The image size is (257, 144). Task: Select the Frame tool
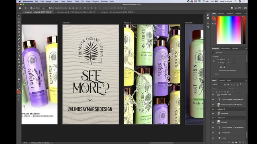tap(19, 32)
